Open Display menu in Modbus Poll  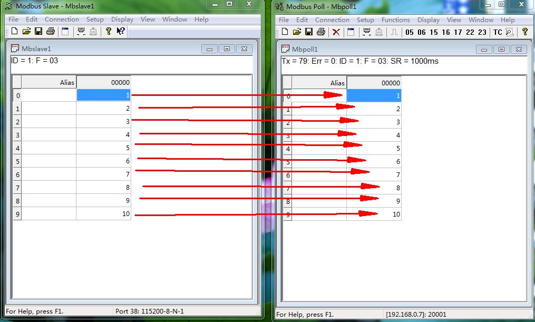(429, 20)
